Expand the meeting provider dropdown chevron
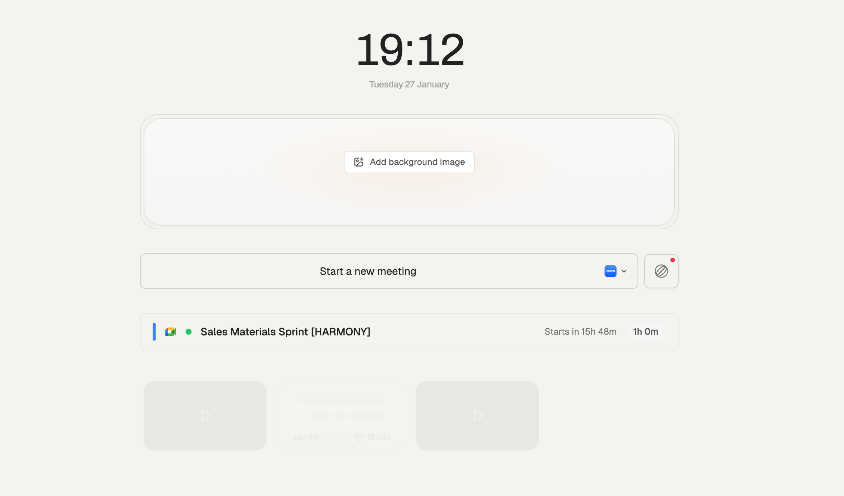Screen dimensions: 844x496 624,271
